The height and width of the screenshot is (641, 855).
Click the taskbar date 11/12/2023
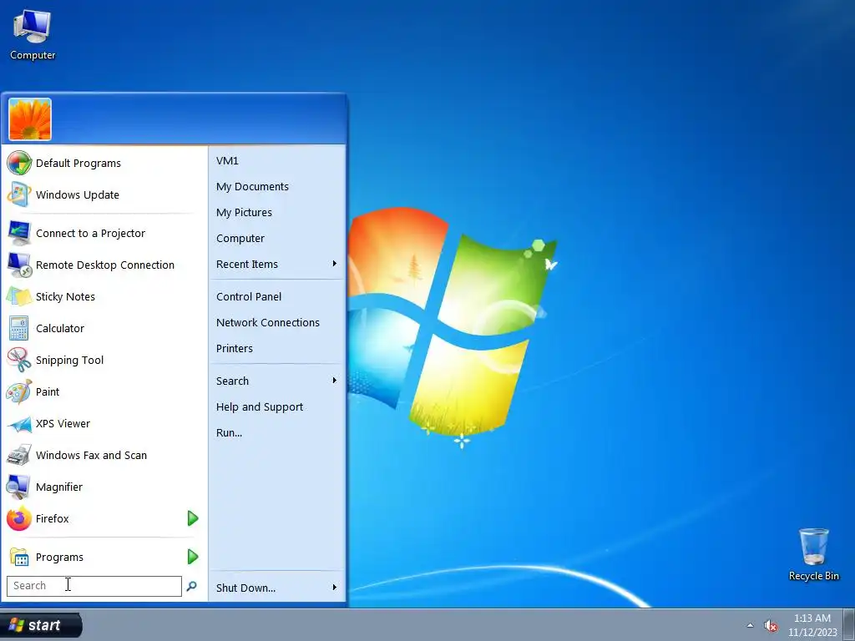click(812, 633)
